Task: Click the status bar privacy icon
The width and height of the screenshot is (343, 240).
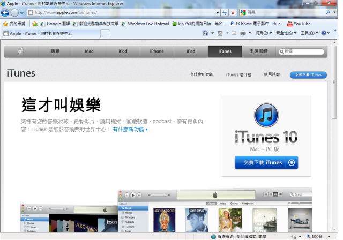Action: point(294,237)
